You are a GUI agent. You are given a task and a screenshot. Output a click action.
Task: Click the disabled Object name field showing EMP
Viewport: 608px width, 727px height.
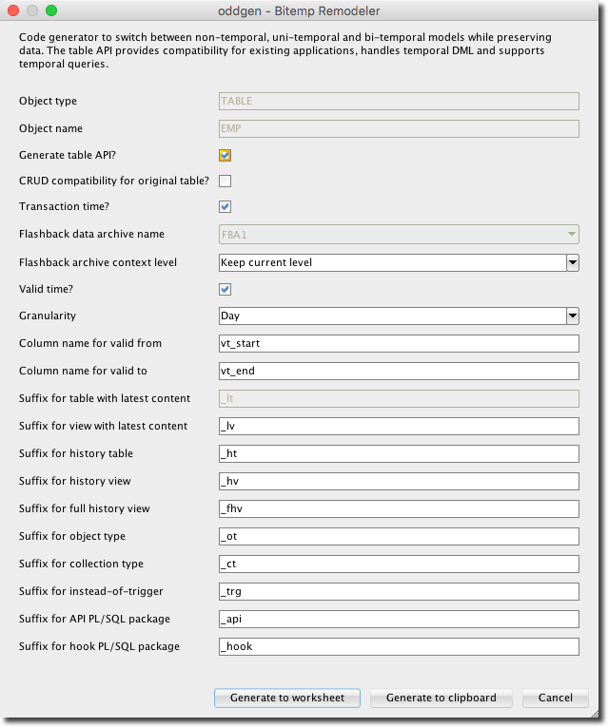click(x=399, y=128)
